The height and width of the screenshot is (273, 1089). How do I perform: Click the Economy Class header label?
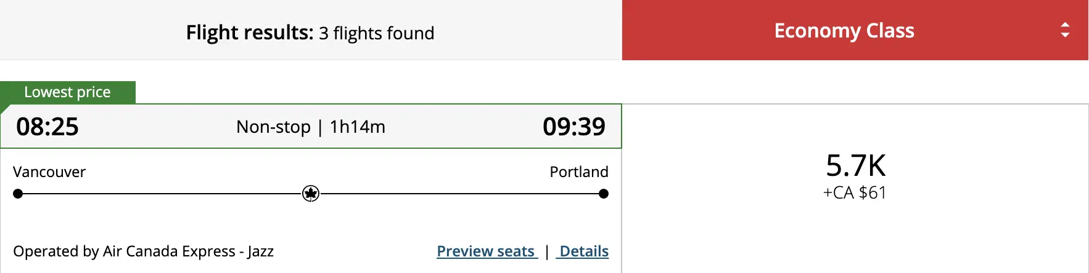[x=844, y=30]
